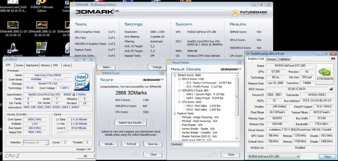Click the Result Details scrollbar thumb
Screen dimensions: 338x161
[237, 96]
